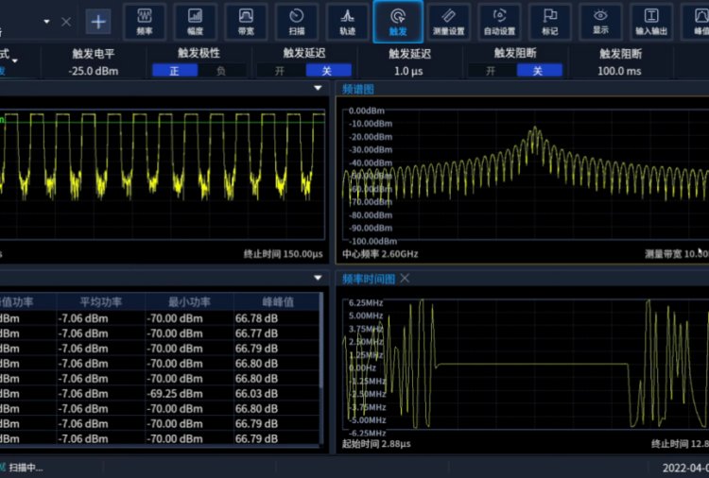Expand the power table panel dropdown triangle
This screenshot has width=709, height=478.
tap(318, 278)
